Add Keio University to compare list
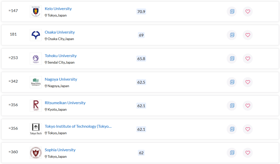This screenshot has height=164, width=280. [232, 11]
